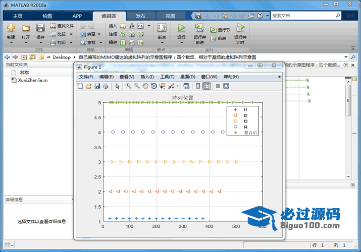This screenshot has height=252, width=361.
Task: Click the Run and Advance (运行并前进) icon
Action: [199, 28]
